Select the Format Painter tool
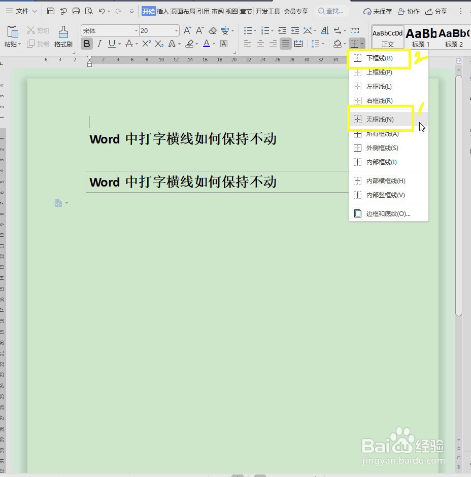 (x=62, y=35)
